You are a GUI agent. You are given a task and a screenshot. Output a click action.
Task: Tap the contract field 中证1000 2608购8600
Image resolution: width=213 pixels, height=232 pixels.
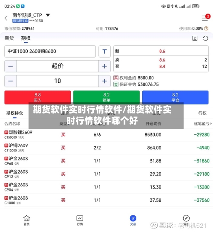(x=50, y=51)
